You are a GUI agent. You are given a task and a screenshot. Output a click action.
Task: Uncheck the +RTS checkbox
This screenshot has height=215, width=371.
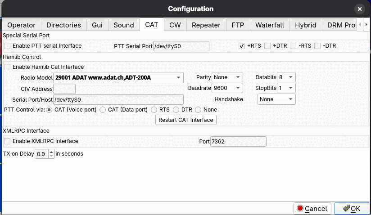click(242, 46)
